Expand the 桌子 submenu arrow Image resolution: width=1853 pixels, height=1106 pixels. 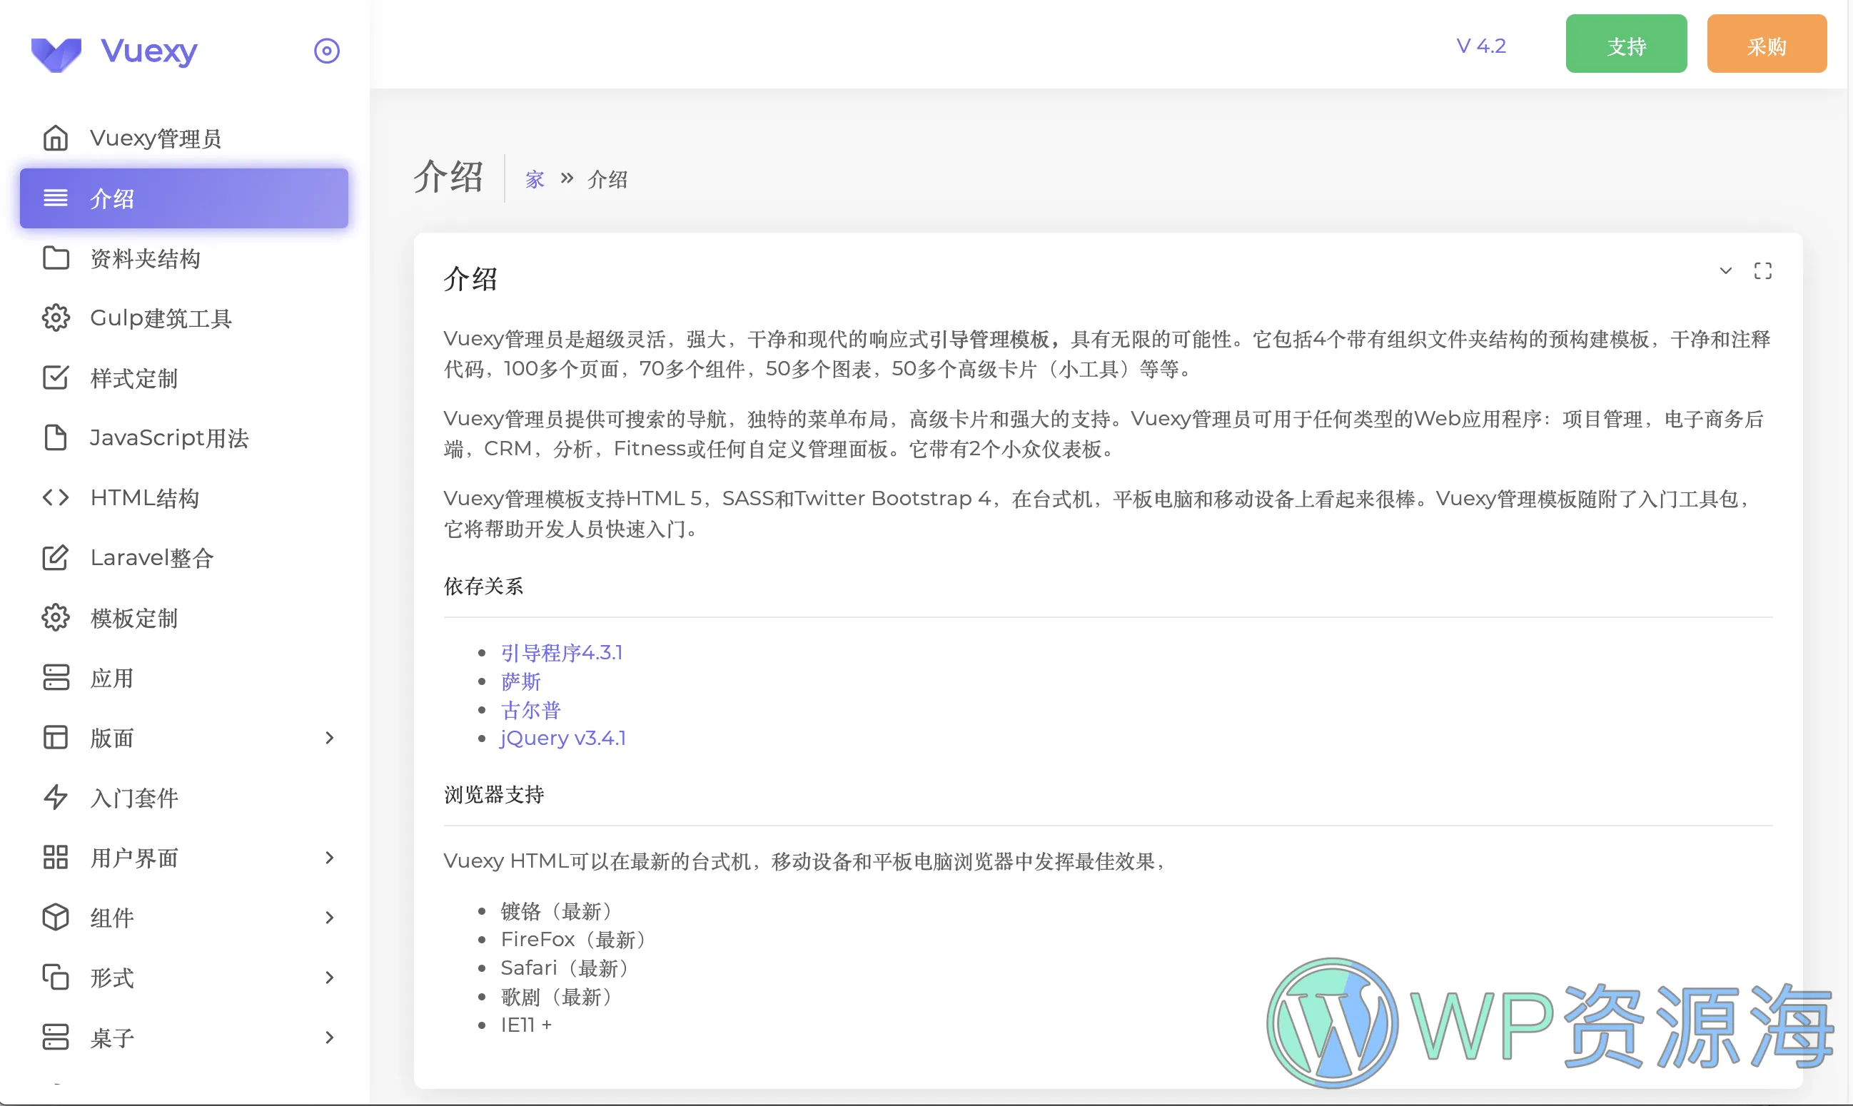pos(330,1037)
